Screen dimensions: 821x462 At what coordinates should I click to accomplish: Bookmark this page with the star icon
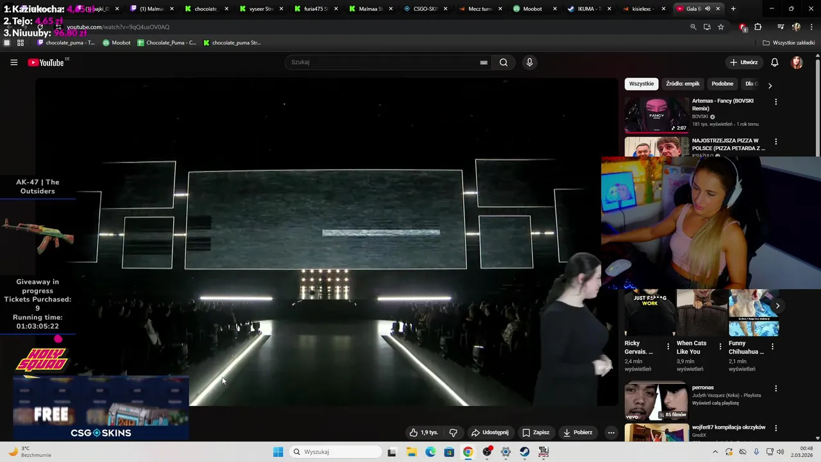click(x=721, y=27)
